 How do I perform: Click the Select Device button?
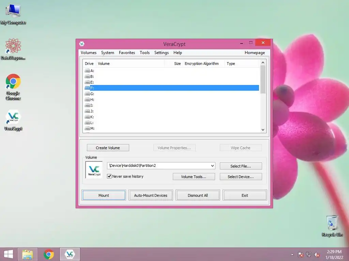[241, 177]
